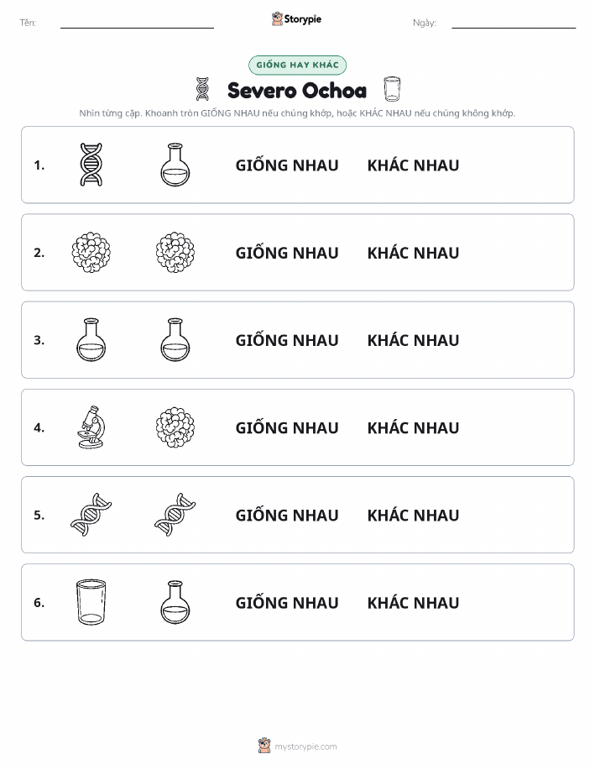The width and height of the screenshot is (595, 770).
Task: Choose GIỐNG NHAU in row 2
Action: (287, 253)
